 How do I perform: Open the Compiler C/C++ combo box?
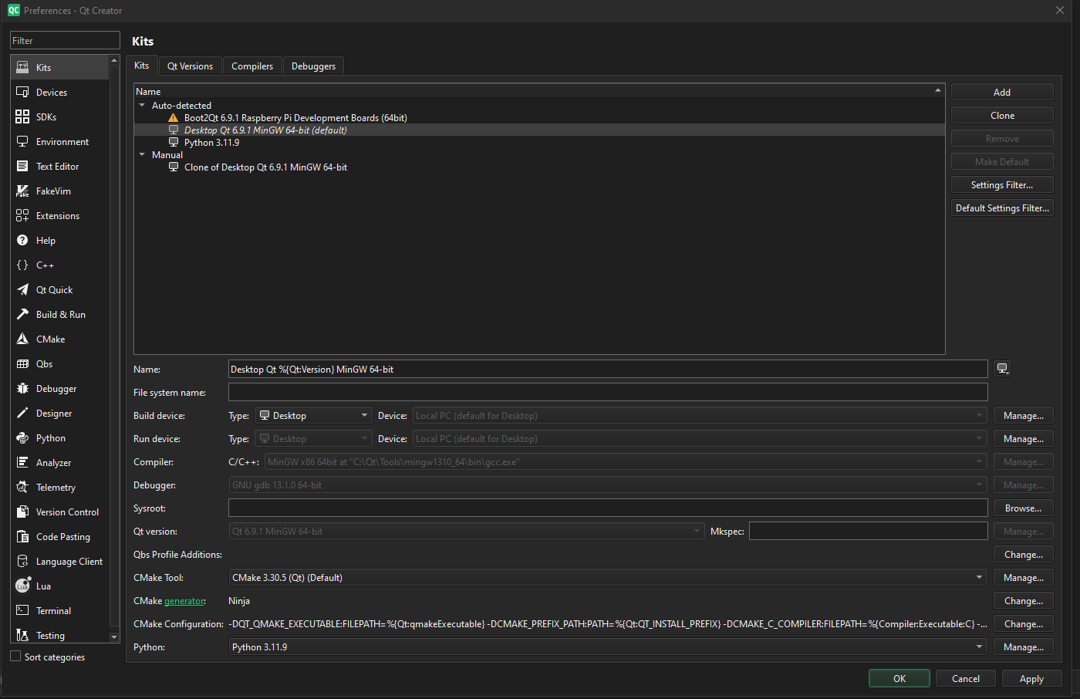click(x=626, y=462)
